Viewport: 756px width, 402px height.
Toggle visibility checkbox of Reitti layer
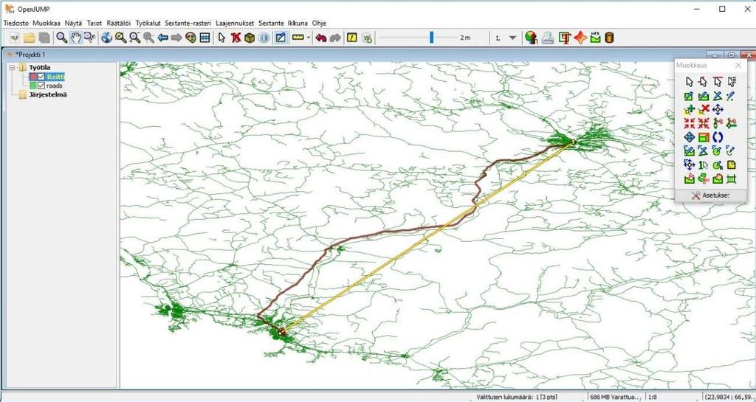click(41, 77)
